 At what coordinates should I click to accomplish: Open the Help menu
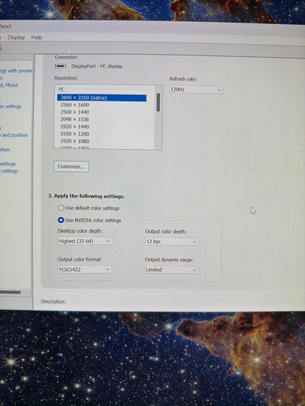pyautogui.click(x=37, y=37)
